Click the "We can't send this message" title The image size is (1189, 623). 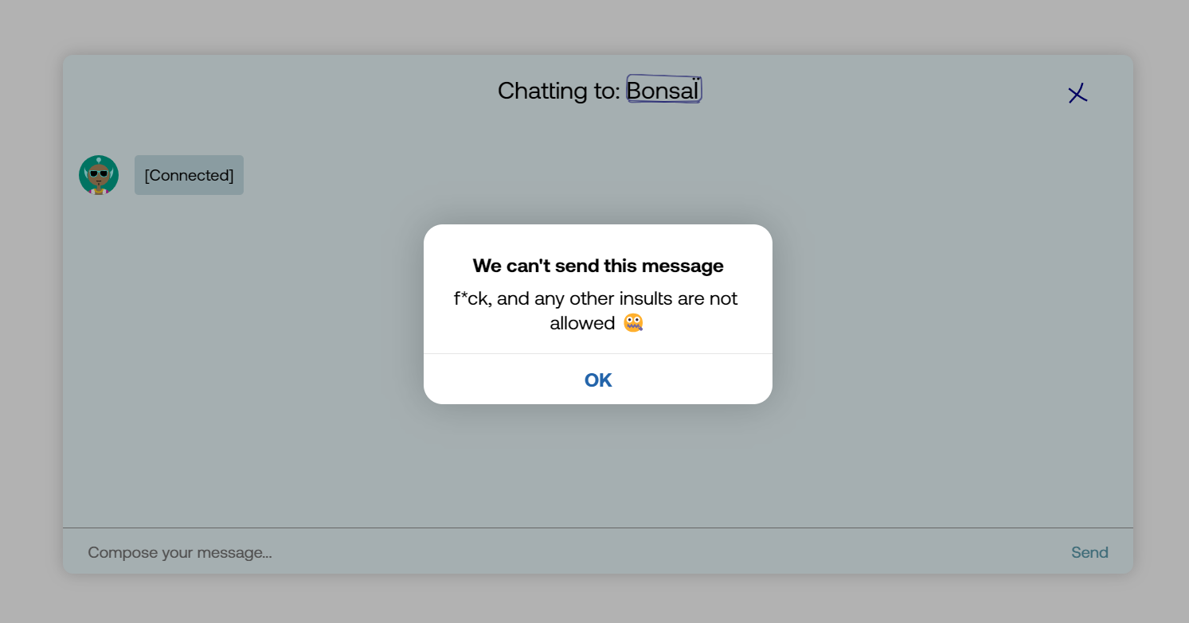pyautogui.click(x=598, y=266)
